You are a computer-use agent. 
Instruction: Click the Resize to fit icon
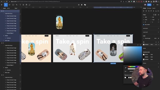pos(158,15)
